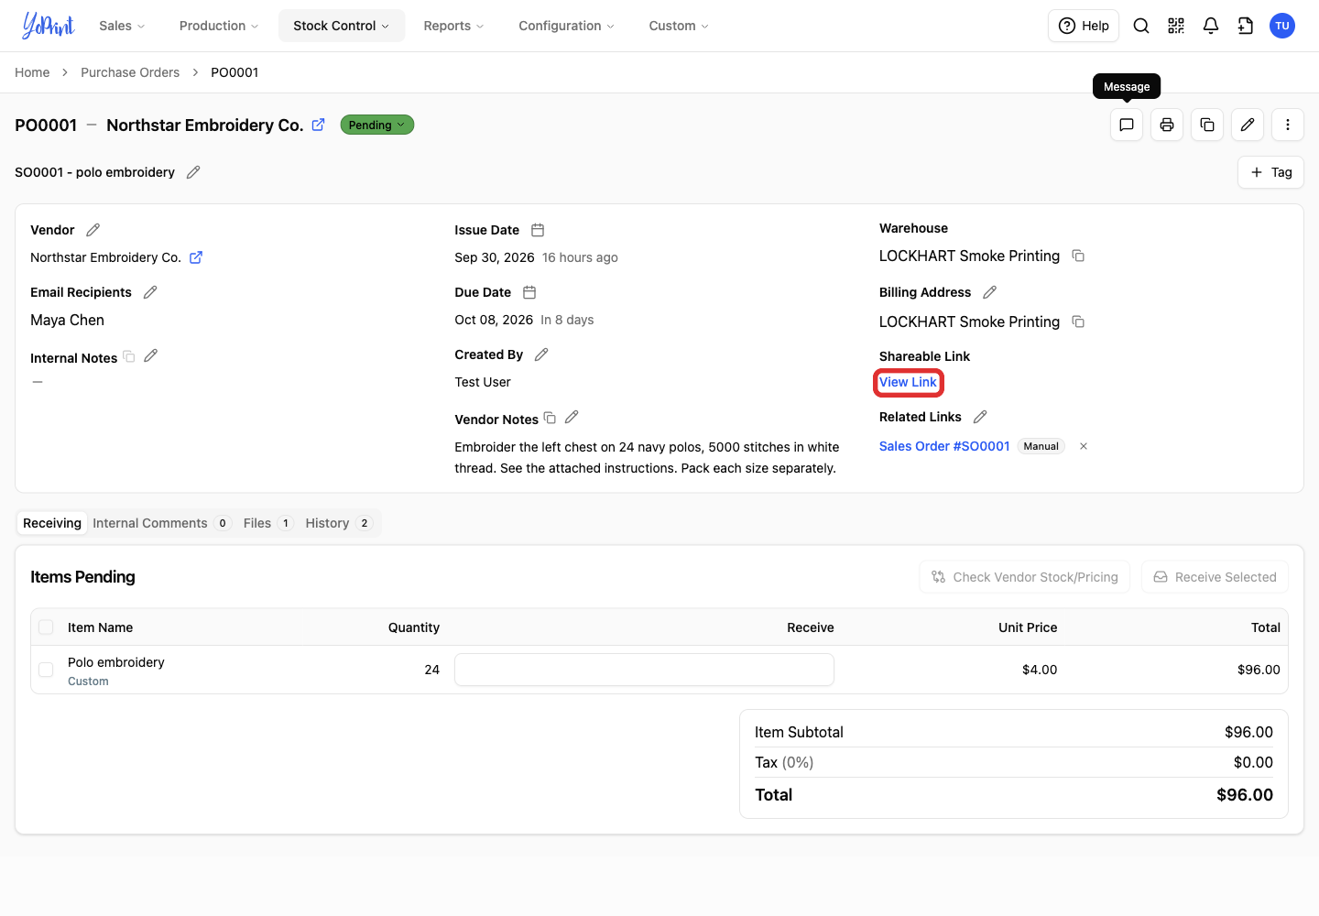Open the YoPrint logo home

(48, 26)
